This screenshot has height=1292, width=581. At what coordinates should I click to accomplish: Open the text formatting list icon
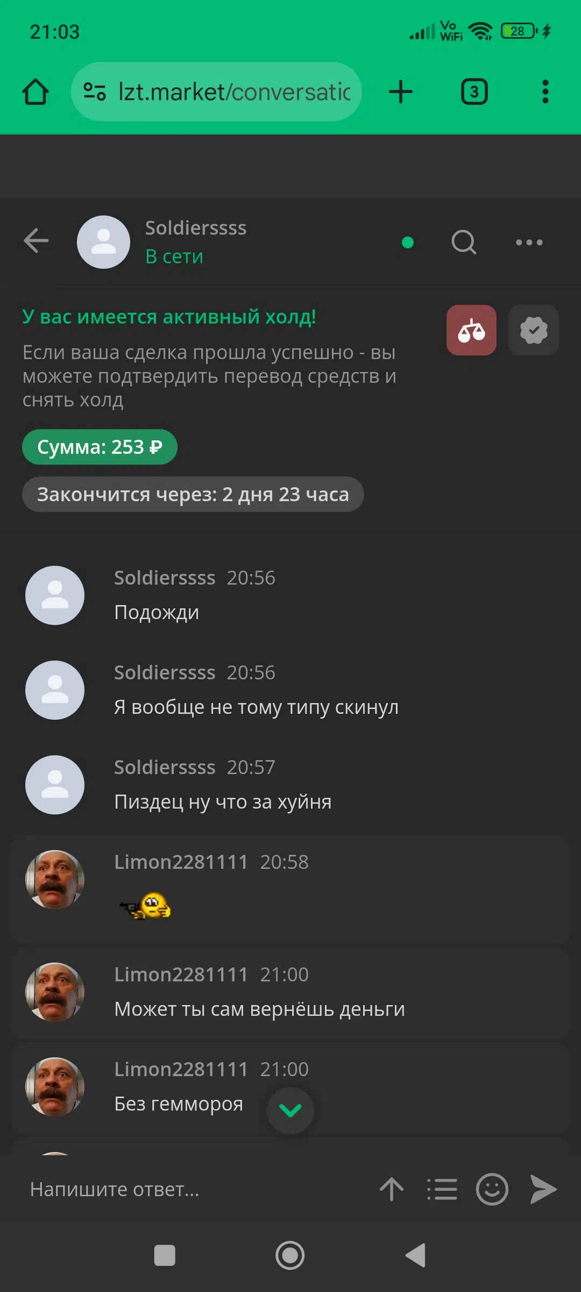pos(442,1189)
